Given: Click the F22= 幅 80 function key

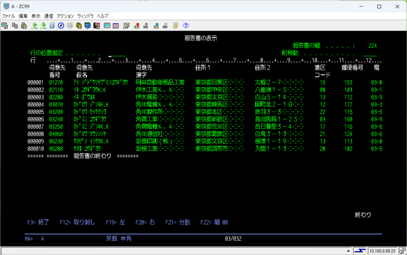Looking at the screenshot, I should 214,222.
